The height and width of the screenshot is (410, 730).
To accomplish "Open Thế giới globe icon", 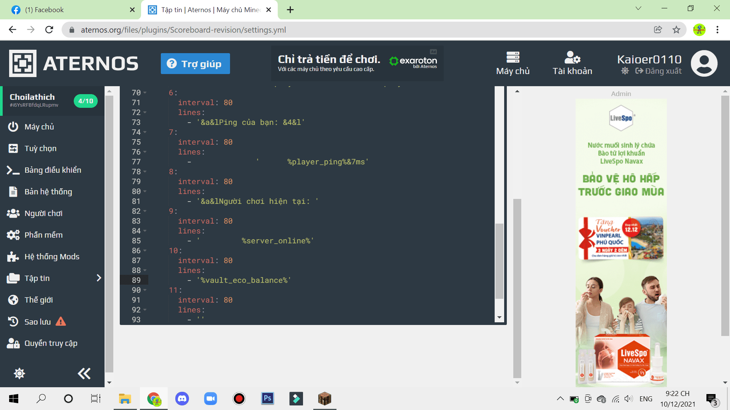I will [13, 300].
